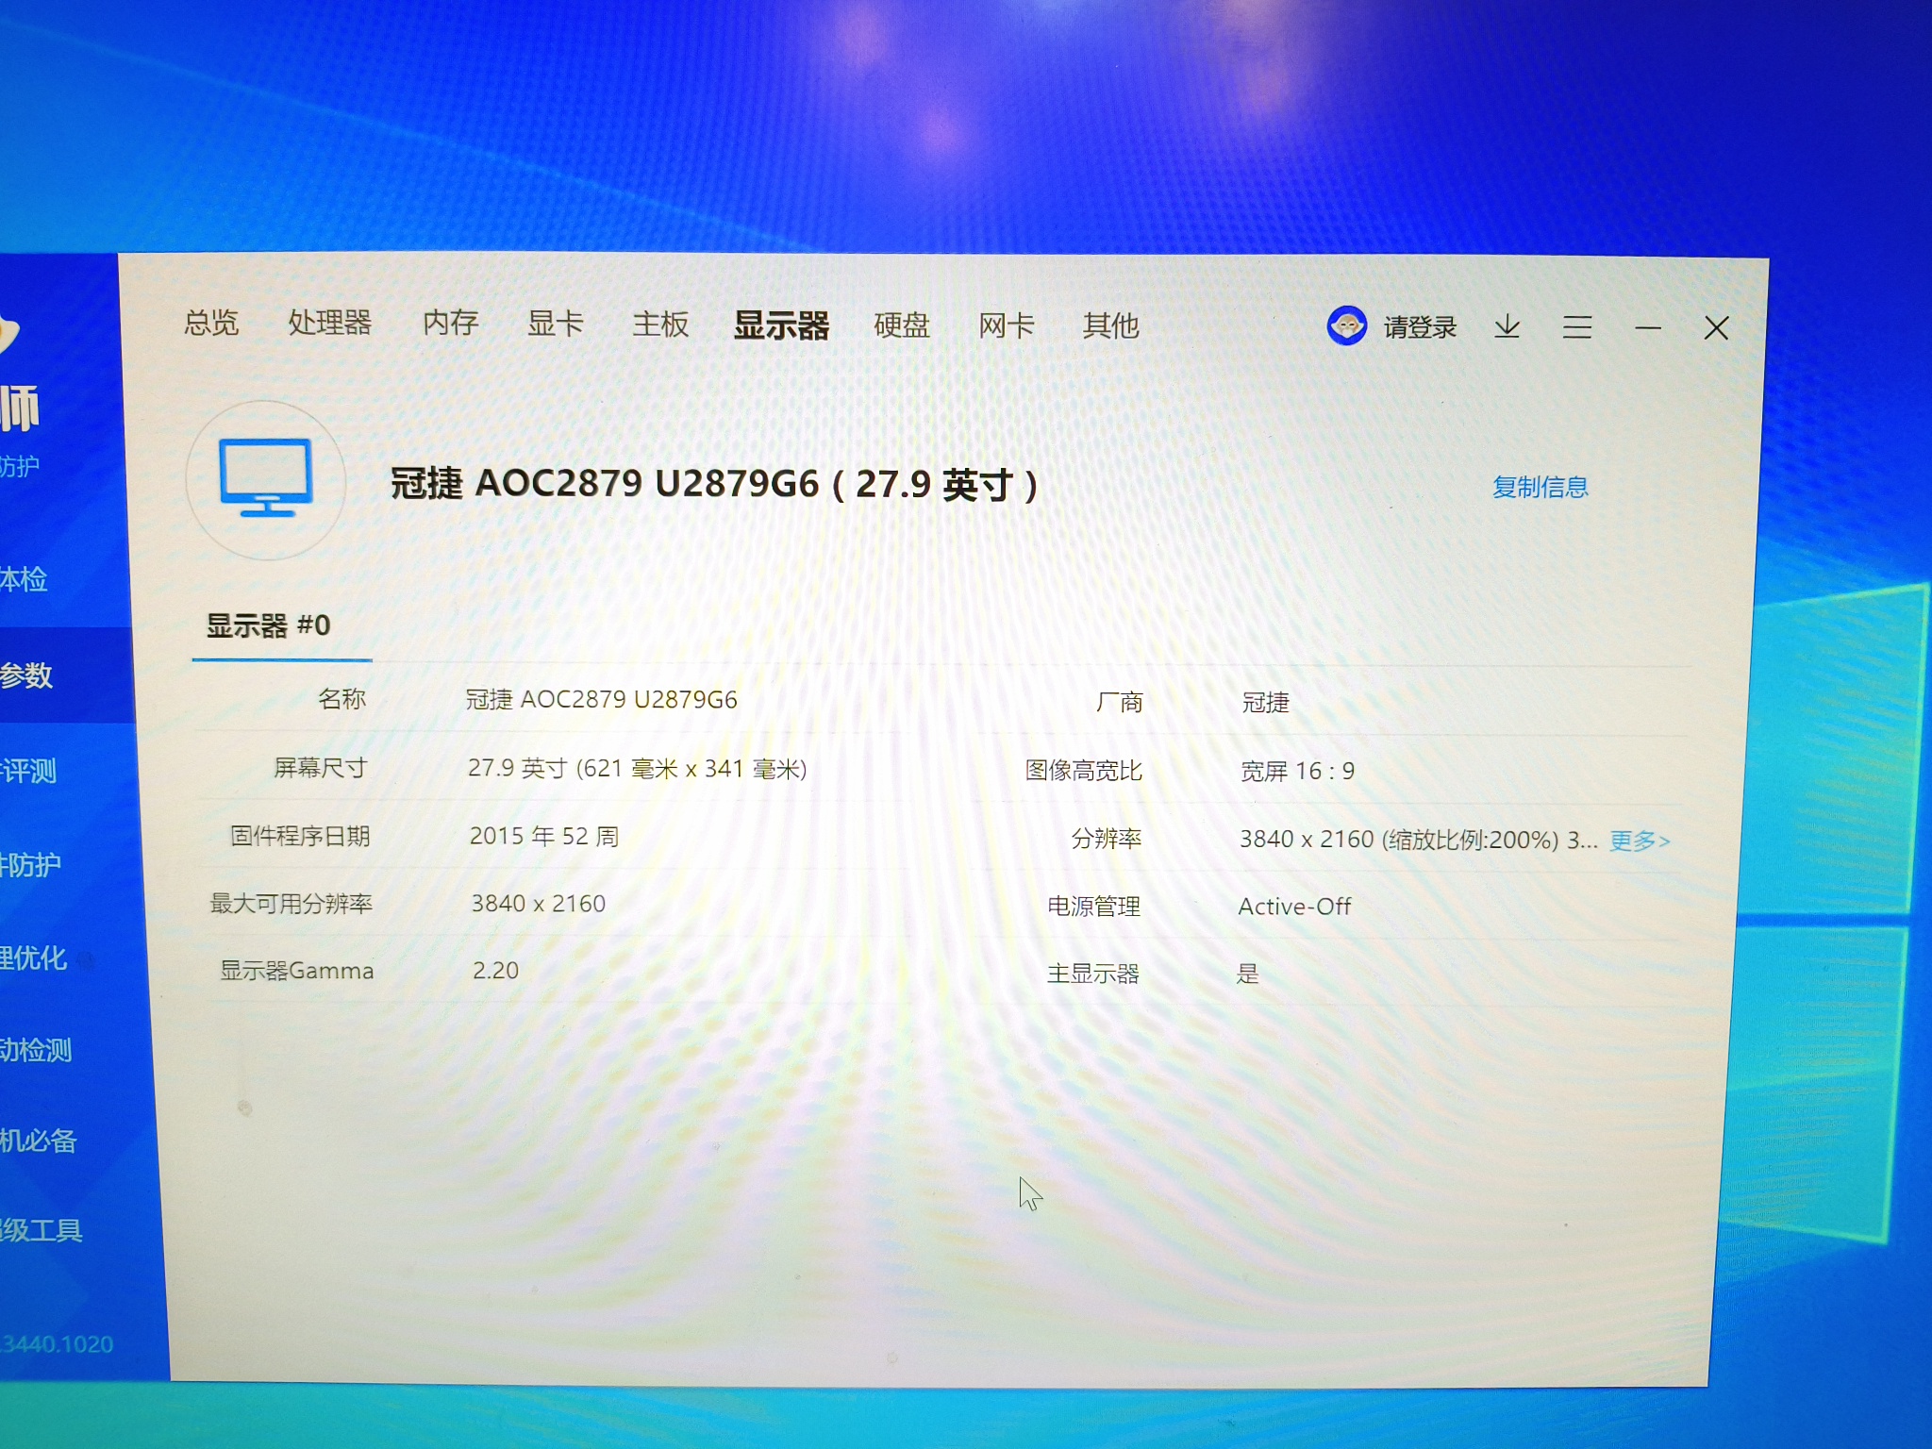
Task: Open the 主板 tab
Action: [660, 325]
